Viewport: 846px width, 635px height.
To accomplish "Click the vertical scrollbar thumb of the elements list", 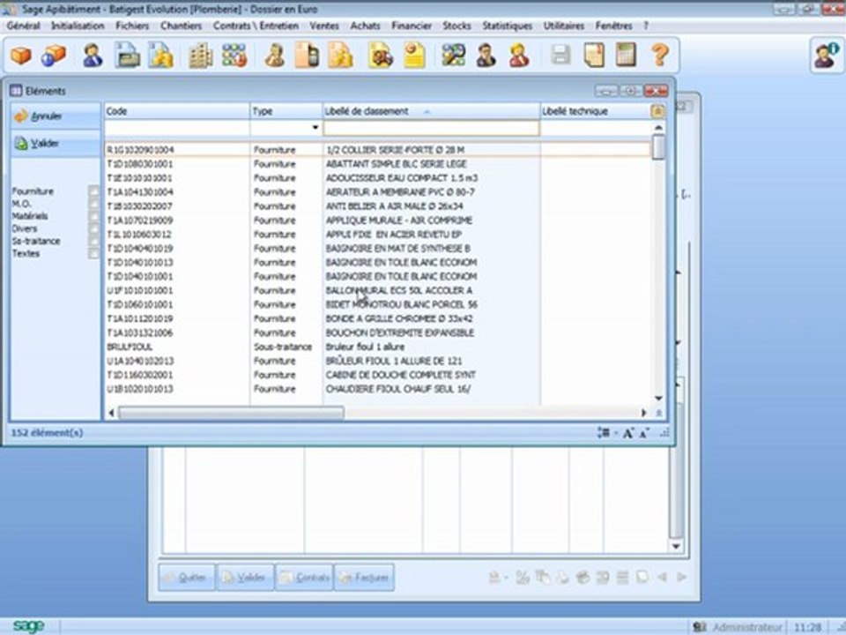I will pos(658,146).
